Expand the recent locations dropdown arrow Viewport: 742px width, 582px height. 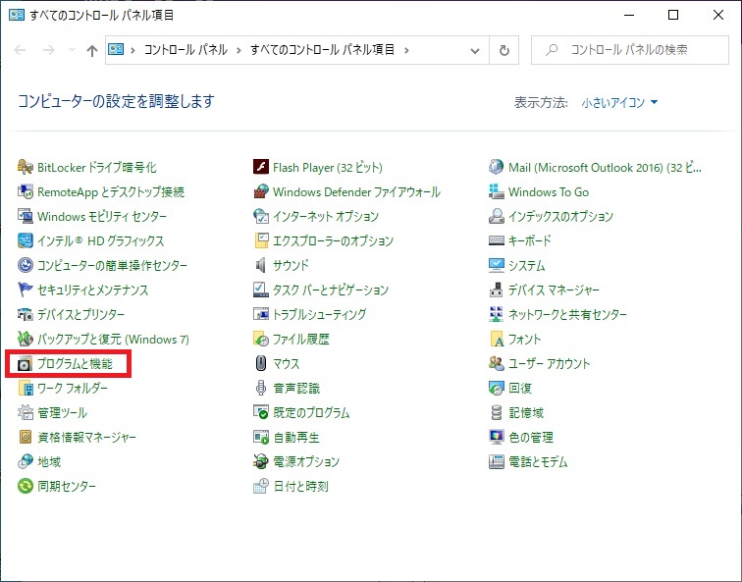click(72, 50)
